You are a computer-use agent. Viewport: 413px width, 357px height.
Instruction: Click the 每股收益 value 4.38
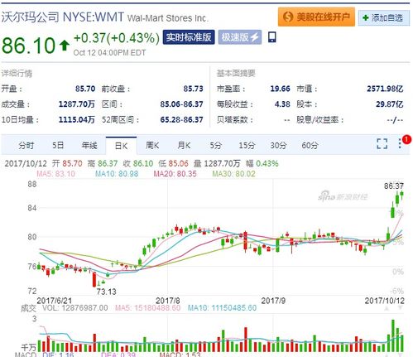pyautogui.click(x=282, y=104)
